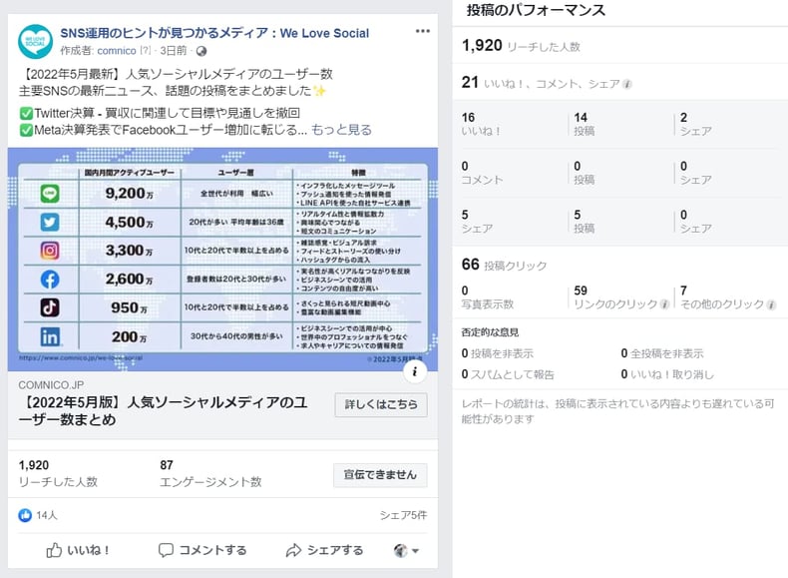Click the 7 その他のクリック value
788x578 pixels.
728,297
